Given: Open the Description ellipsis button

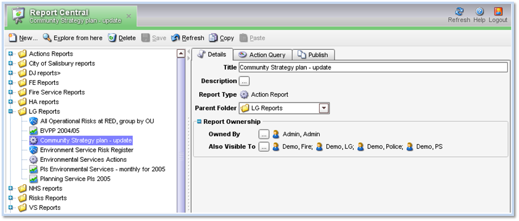Looking at the screenshot, I should (x=244, y=81).
